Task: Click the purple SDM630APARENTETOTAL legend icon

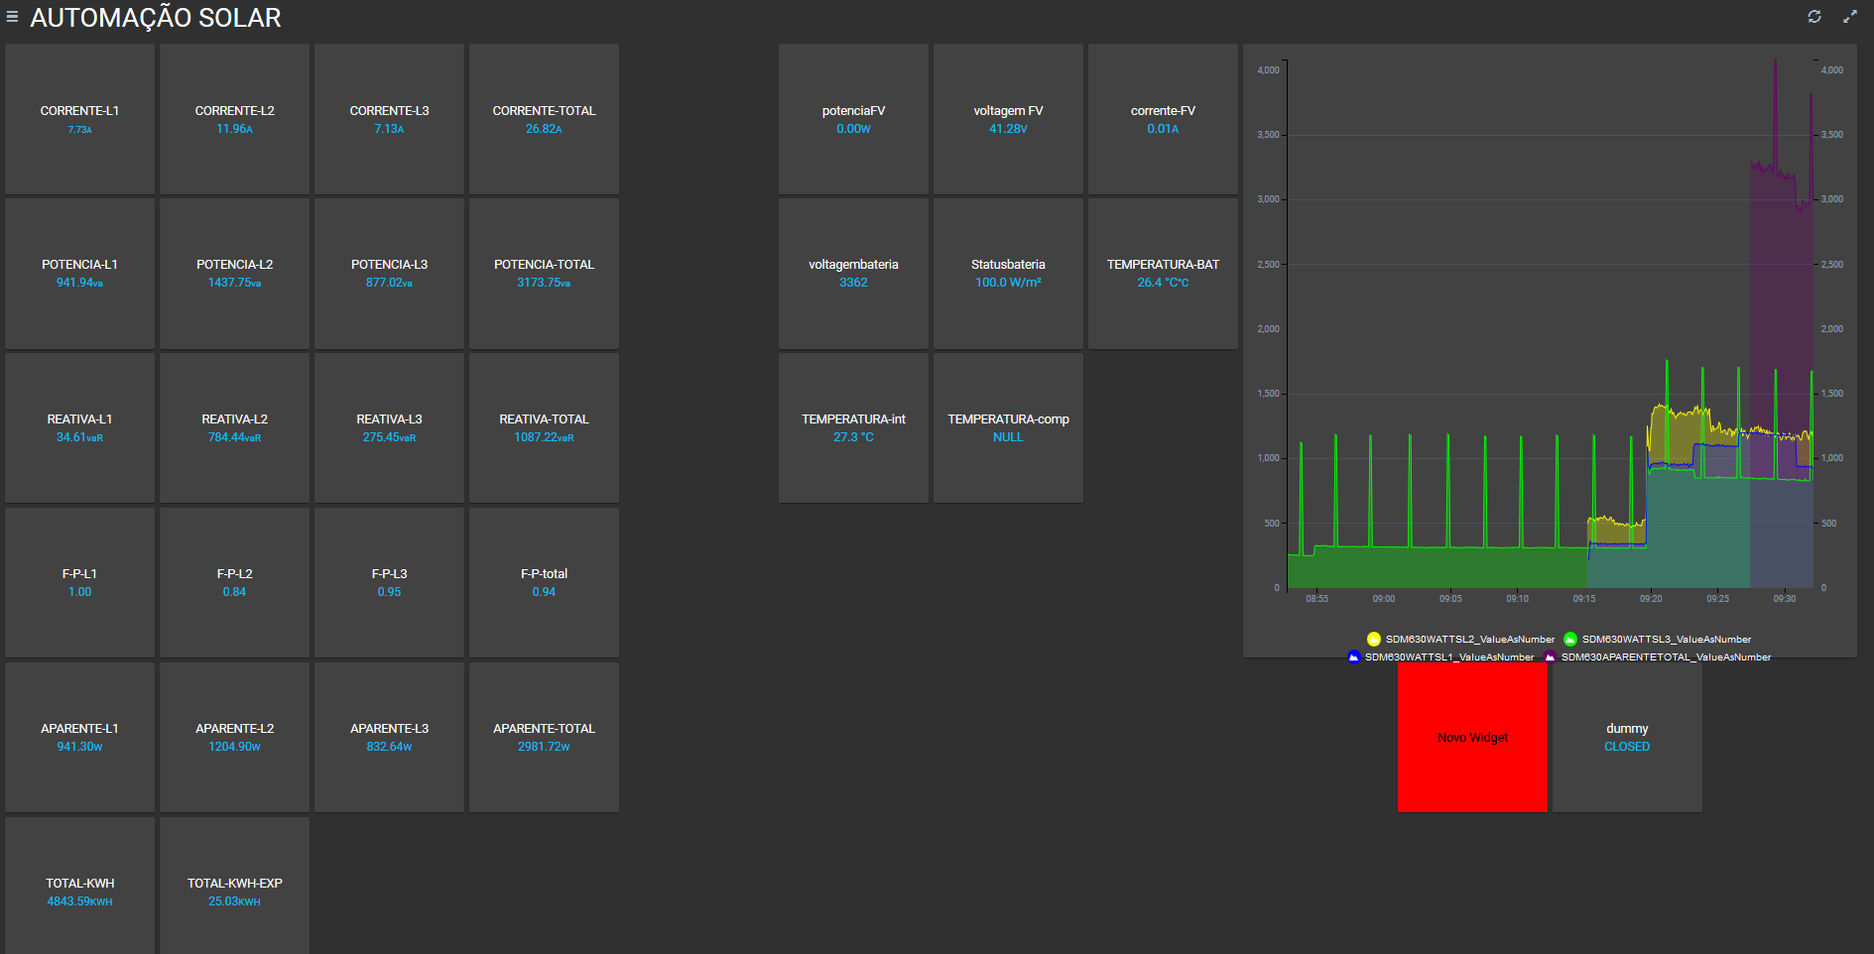Action: 1550,656
